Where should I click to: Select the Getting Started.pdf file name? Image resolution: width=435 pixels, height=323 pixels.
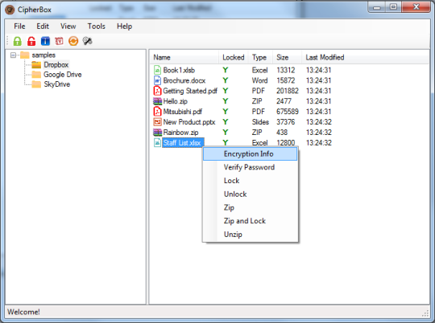[190, 91]
